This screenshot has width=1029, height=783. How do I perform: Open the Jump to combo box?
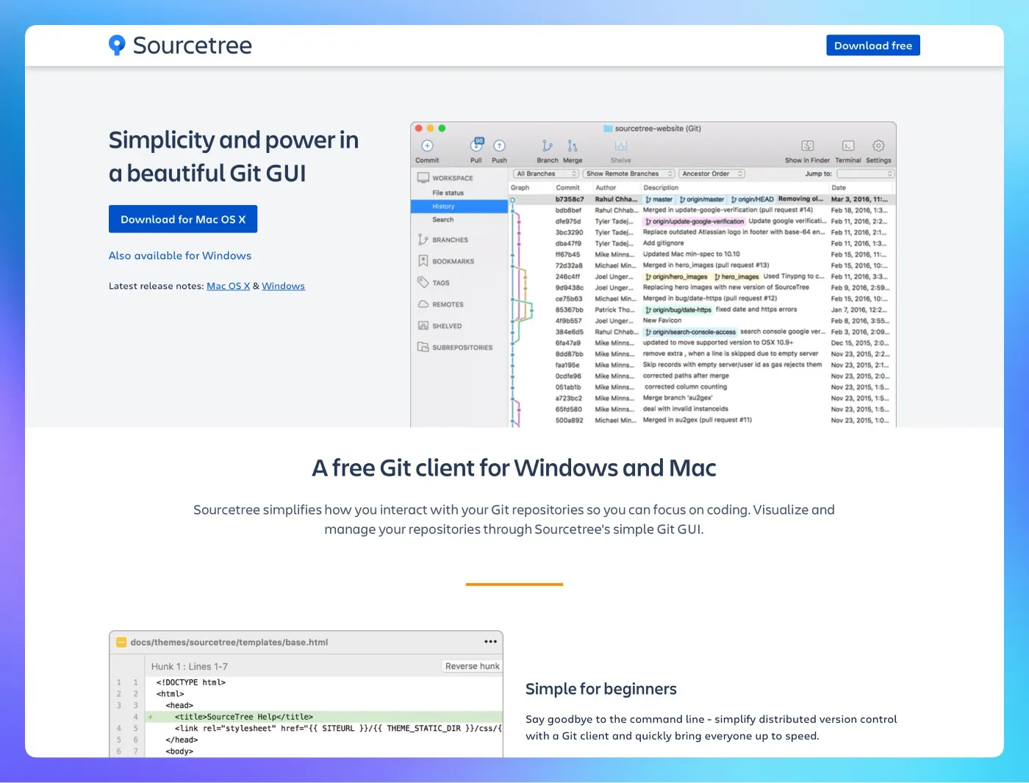point(865,174)
